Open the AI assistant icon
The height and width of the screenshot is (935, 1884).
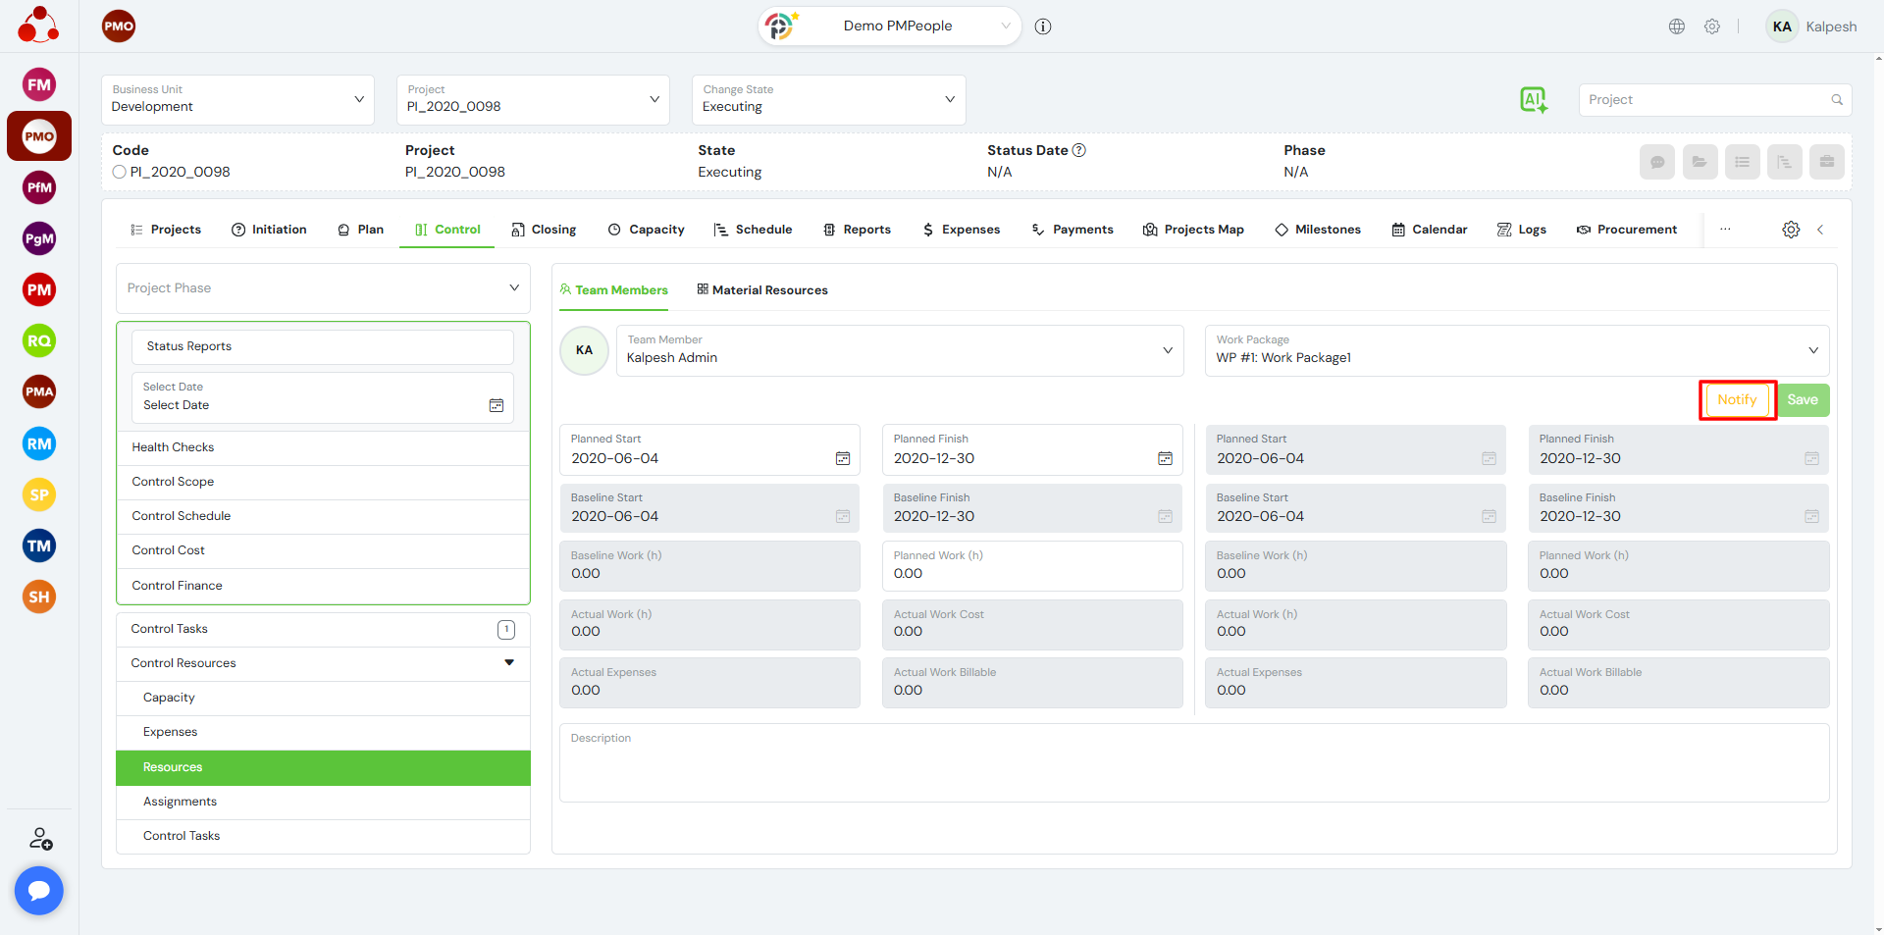(1533, 99)
